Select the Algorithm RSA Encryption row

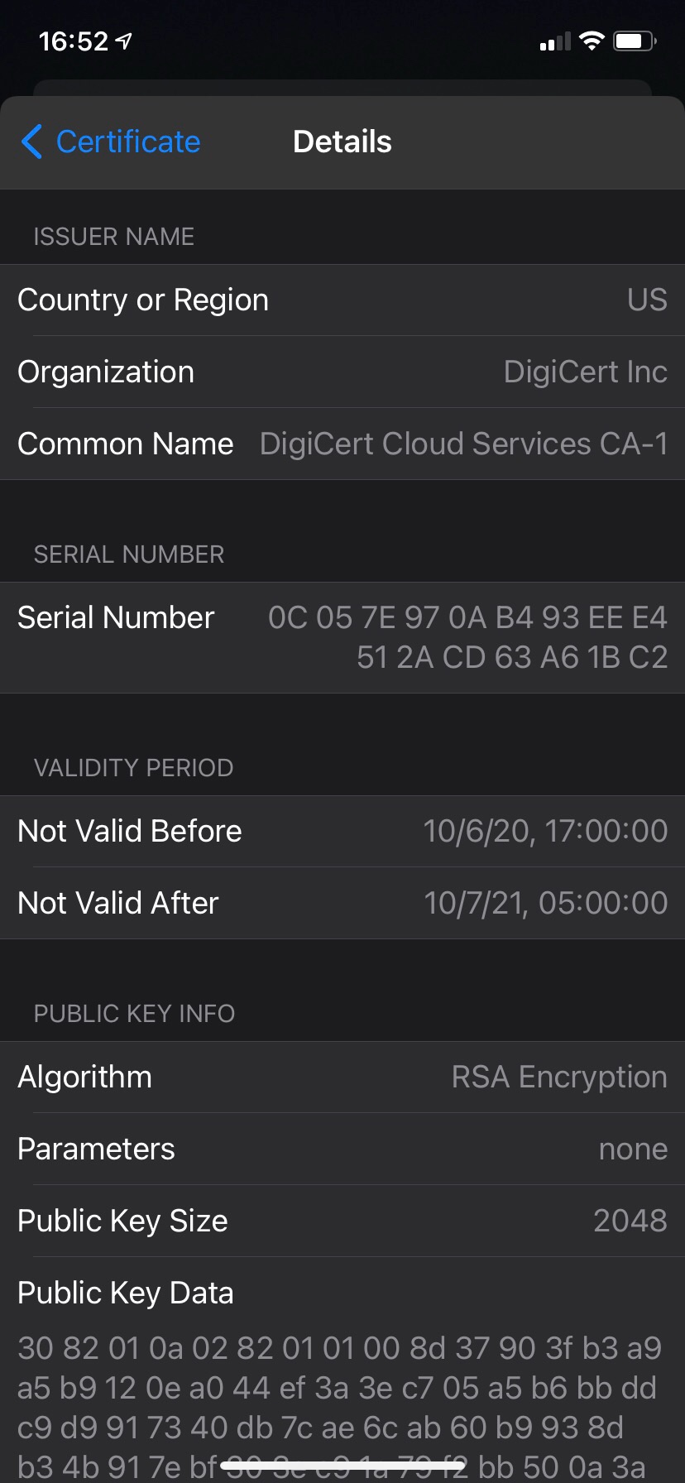(342, 1077)
